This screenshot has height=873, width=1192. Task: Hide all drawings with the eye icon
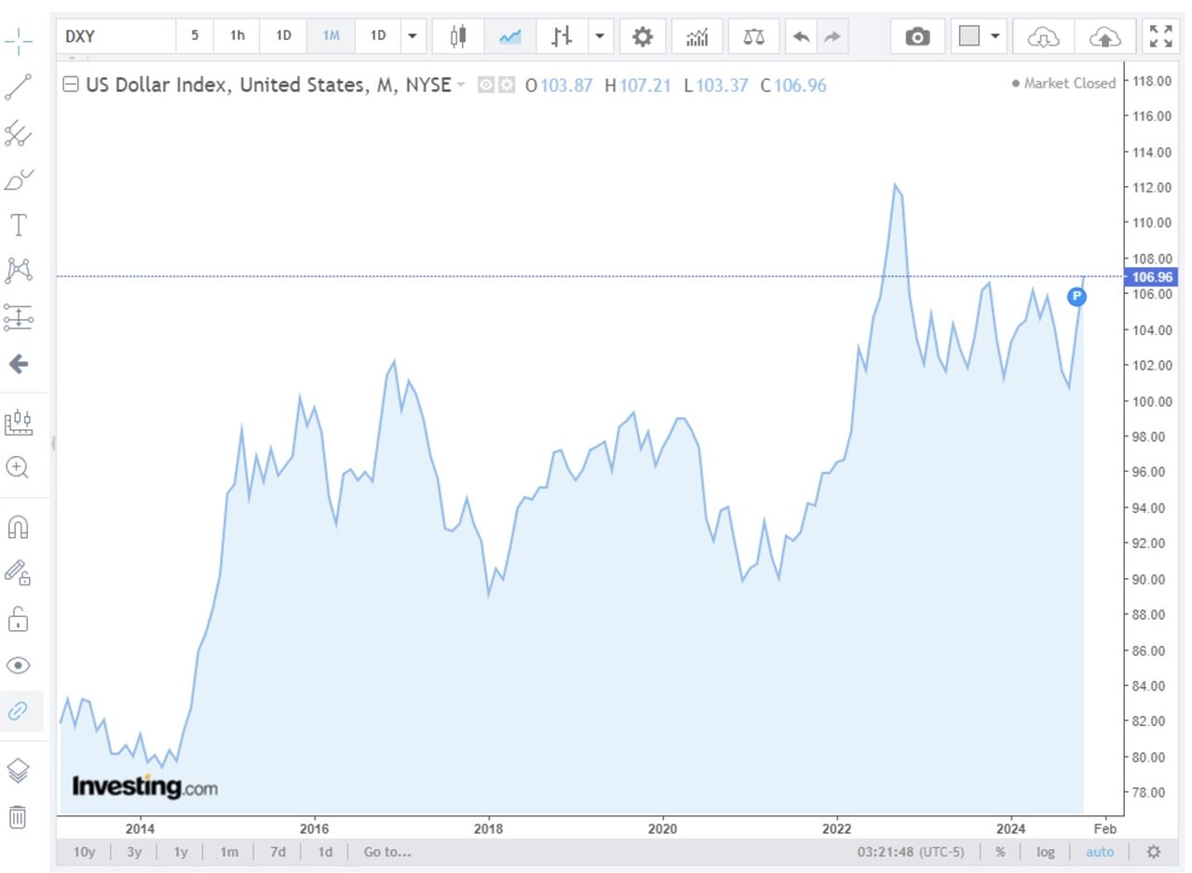coord(19,665)
